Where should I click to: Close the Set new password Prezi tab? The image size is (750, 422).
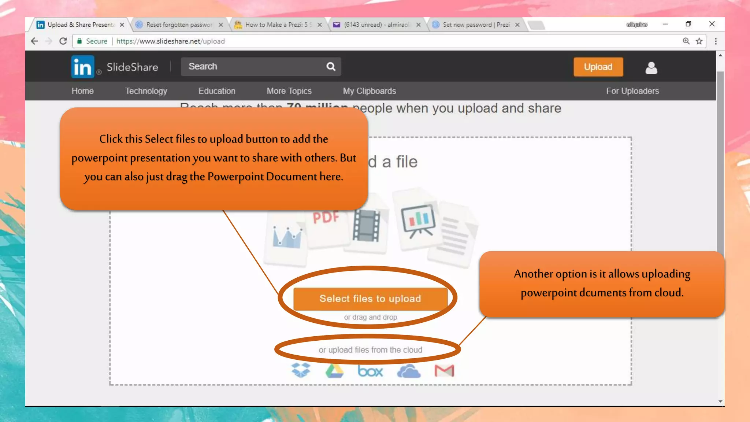pos(517,25)
